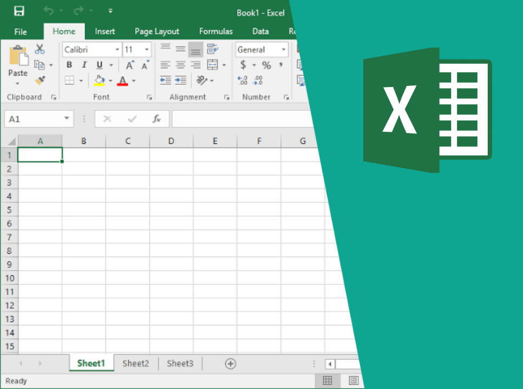Viewport: 523px width, 389px height.
Task: Add a new sheet with plus icon
Action: pyautogui.click(x=230, y=364)
